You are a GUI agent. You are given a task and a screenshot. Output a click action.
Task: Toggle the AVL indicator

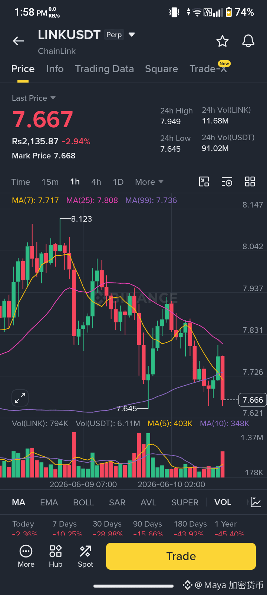[148, 502]
